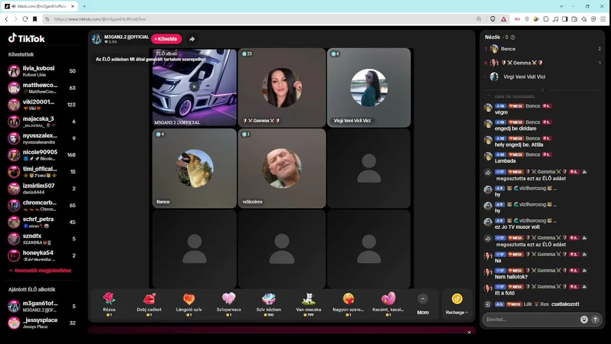
Task: Open the tab search dropdown chevron
Action: [561, 6]
